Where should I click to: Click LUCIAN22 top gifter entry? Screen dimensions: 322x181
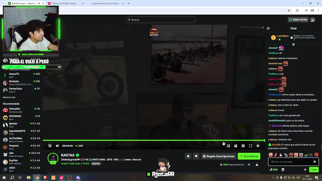coord(280,38)
